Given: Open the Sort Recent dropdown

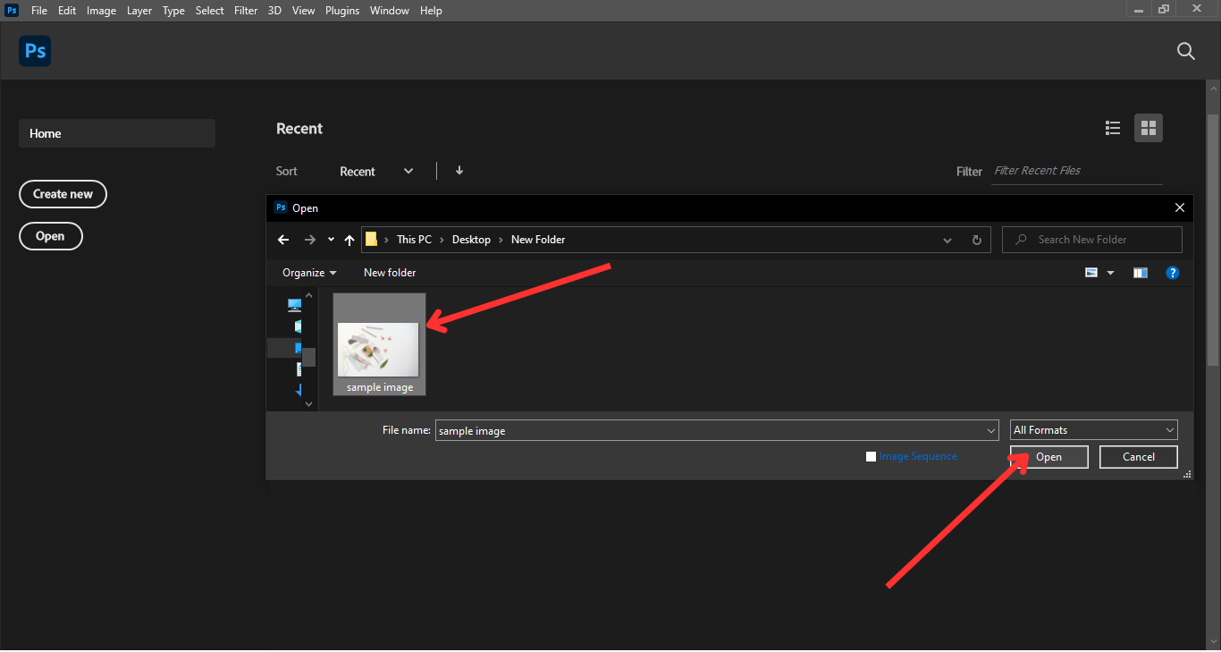Looking at the screenshot, I should pos(376,171).
